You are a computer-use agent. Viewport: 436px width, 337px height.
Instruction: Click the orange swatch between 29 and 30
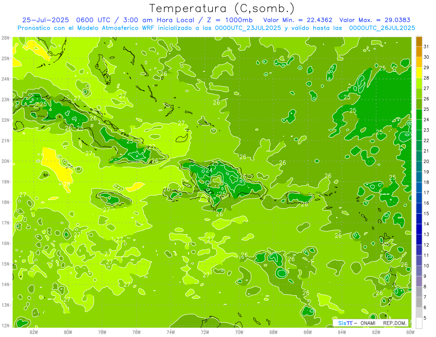pyautogui.click(x=419, y=62)
